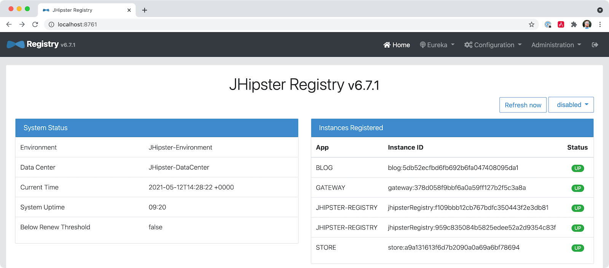Viewport: 609px width, 268px height.
Task: Go back using the browser back arrow
Action: pyautogui.click(x=9, y=24)
